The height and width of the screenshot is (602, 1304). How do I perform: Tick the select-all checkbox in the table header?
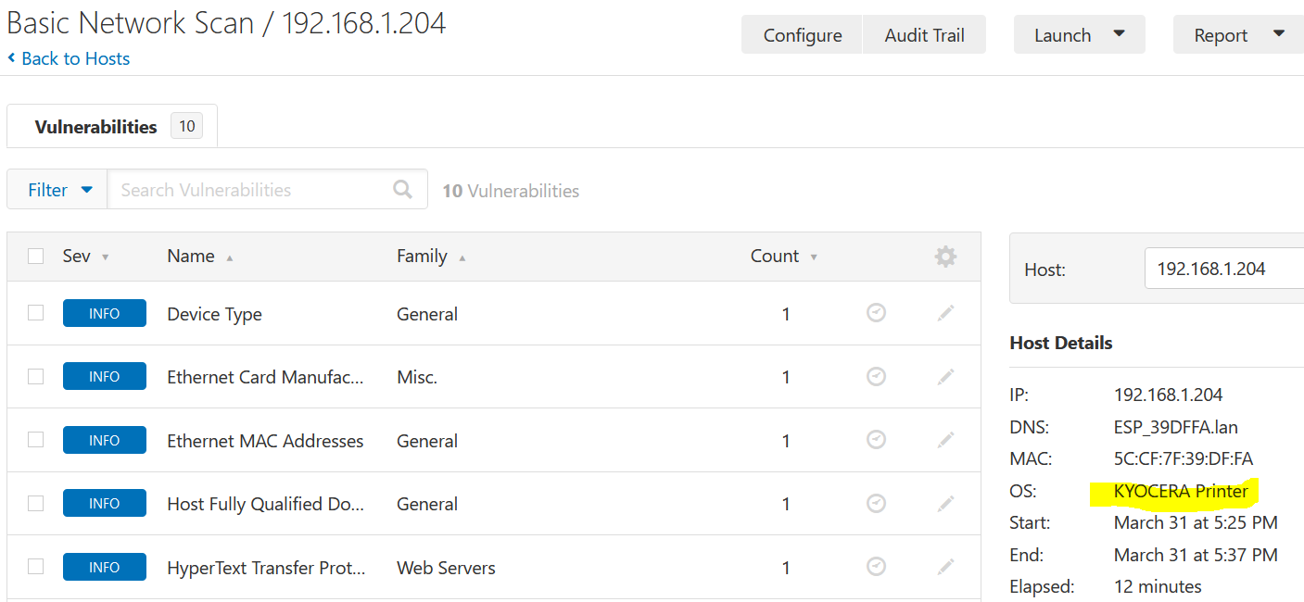pos(36,257)
